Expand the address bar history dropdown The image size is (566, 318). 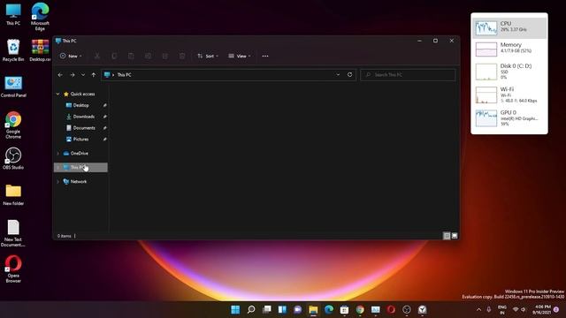click(338, 74)
